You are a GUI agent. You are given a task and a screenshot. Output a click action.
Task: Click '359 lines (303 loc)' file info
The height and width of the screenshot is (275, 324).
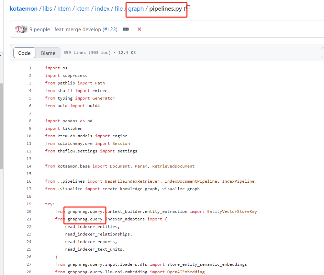click(87, 53)
